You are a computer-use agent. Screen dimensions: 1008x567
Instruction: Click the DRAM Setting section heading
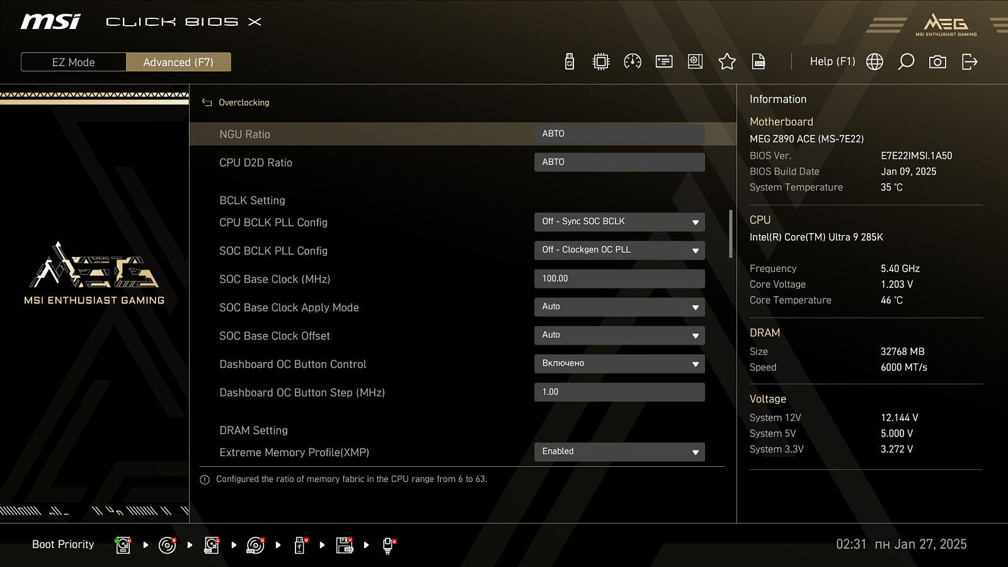coord(253,430)
